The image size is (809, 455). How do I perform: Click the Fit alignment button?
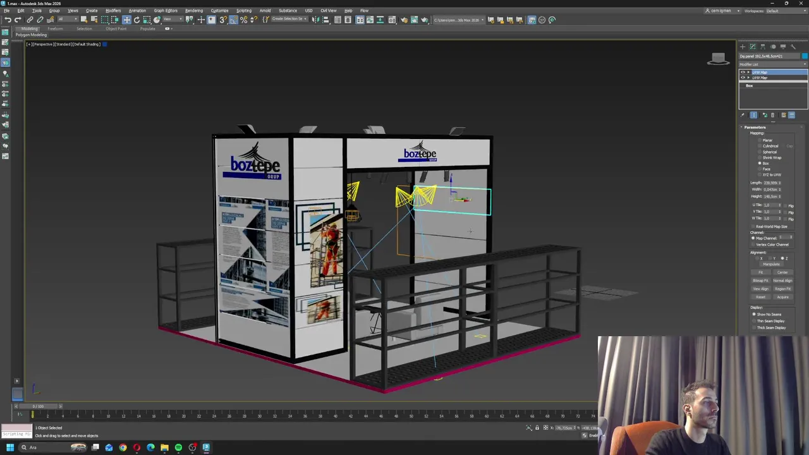[760, 272]
